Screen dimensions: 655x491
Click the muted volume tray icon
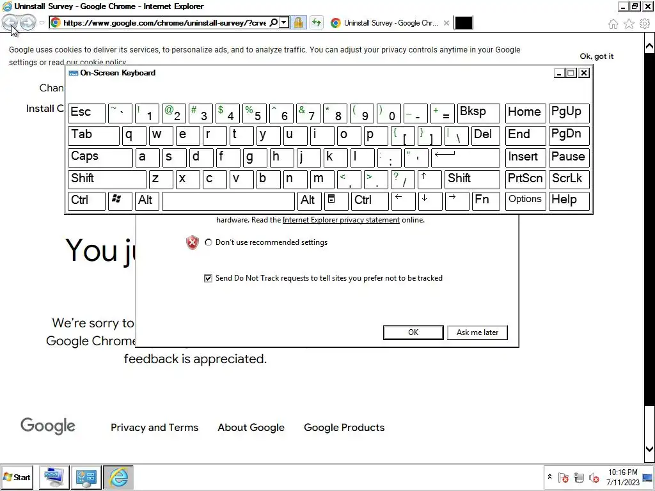594,477
